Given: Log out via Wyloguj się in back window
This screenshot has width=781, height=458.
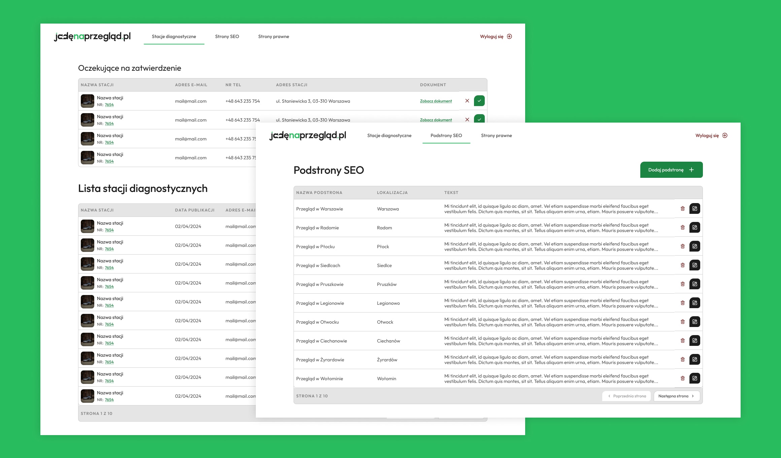Looking at the screenshot, I should click(496, 36).
